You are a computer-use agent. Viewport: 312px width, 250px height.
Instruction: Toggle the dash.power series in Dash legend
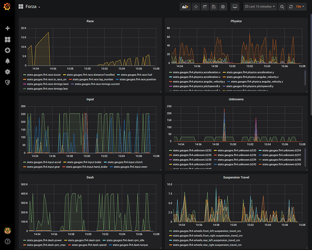coord(42,240)
